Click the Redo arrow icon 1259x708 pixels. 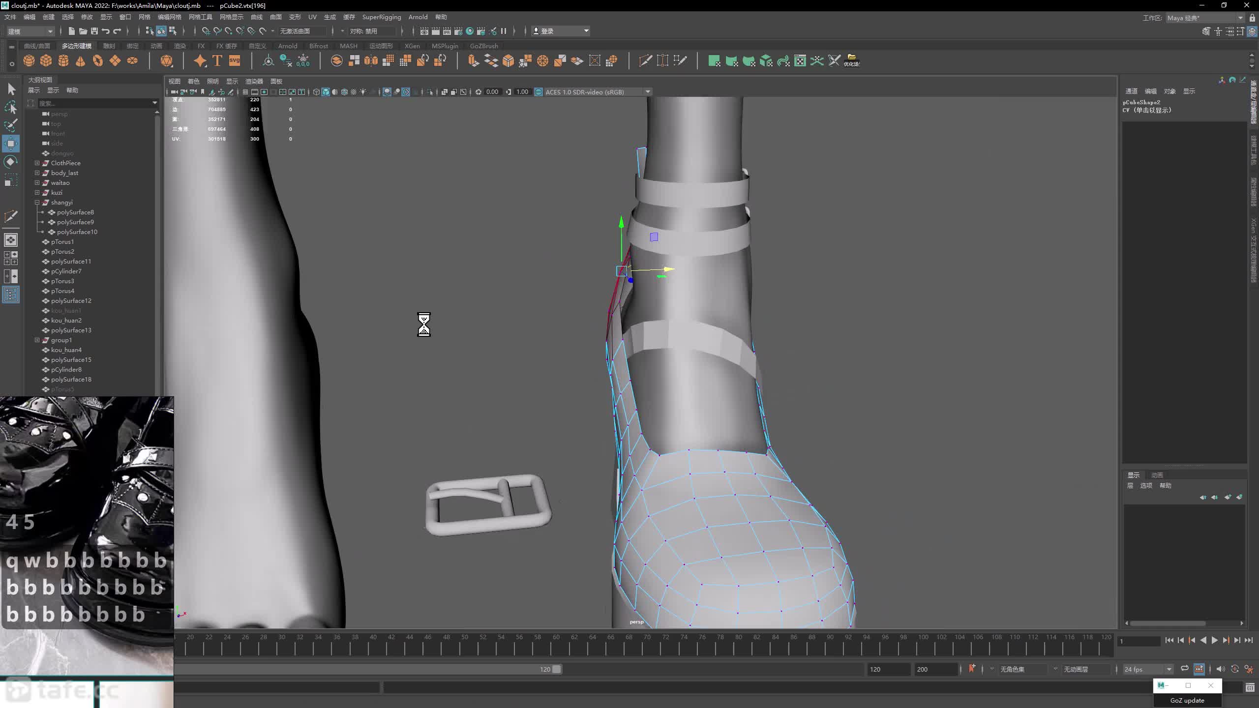117,31
